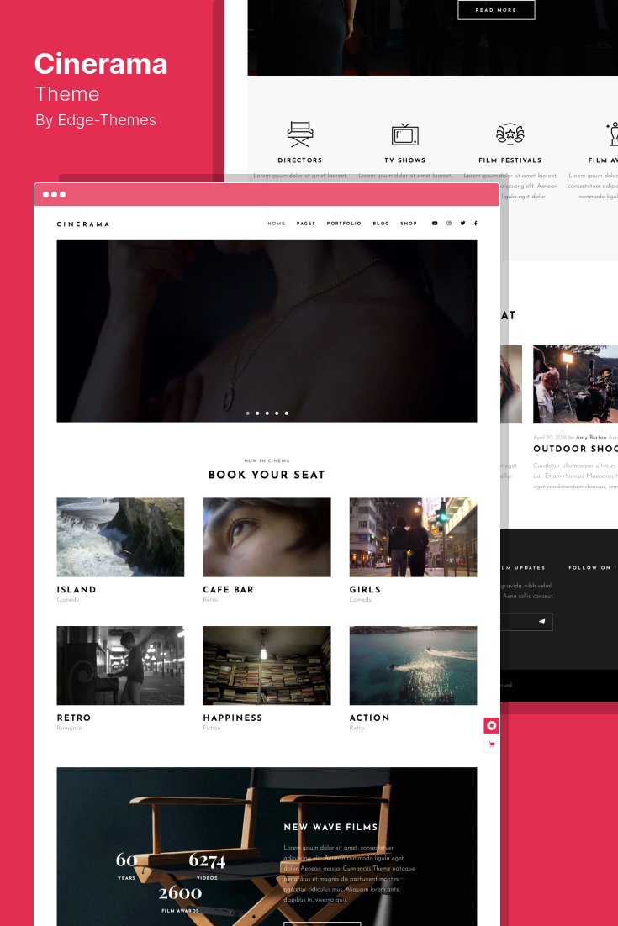Click the NEW WAVE FILMS heading
The width and height of the screenshot is (618, 926).
330,827
